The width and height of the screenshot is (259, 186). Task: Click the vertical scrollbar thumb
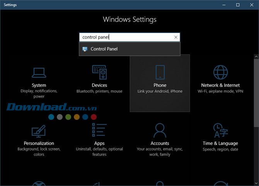pyautogui.click(x=256, y=93)
